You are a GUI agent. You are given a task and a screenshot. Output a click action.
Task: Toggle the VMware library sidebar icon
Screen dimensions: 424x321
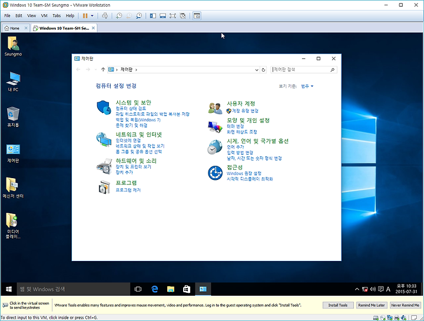click(x=153, y=16)
